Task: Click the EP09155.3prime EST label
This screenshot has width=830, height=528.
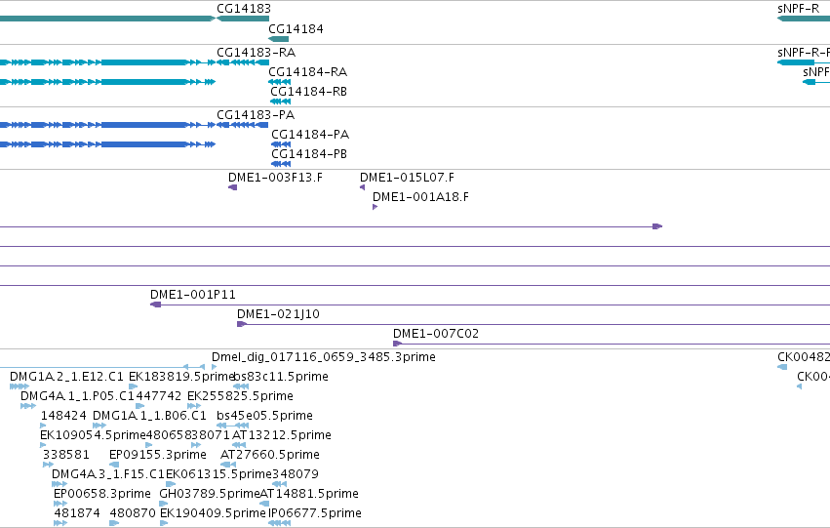Action: [158, 455]
